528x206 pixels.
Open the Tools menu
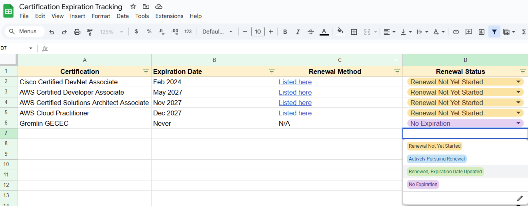tap(142, 16)
